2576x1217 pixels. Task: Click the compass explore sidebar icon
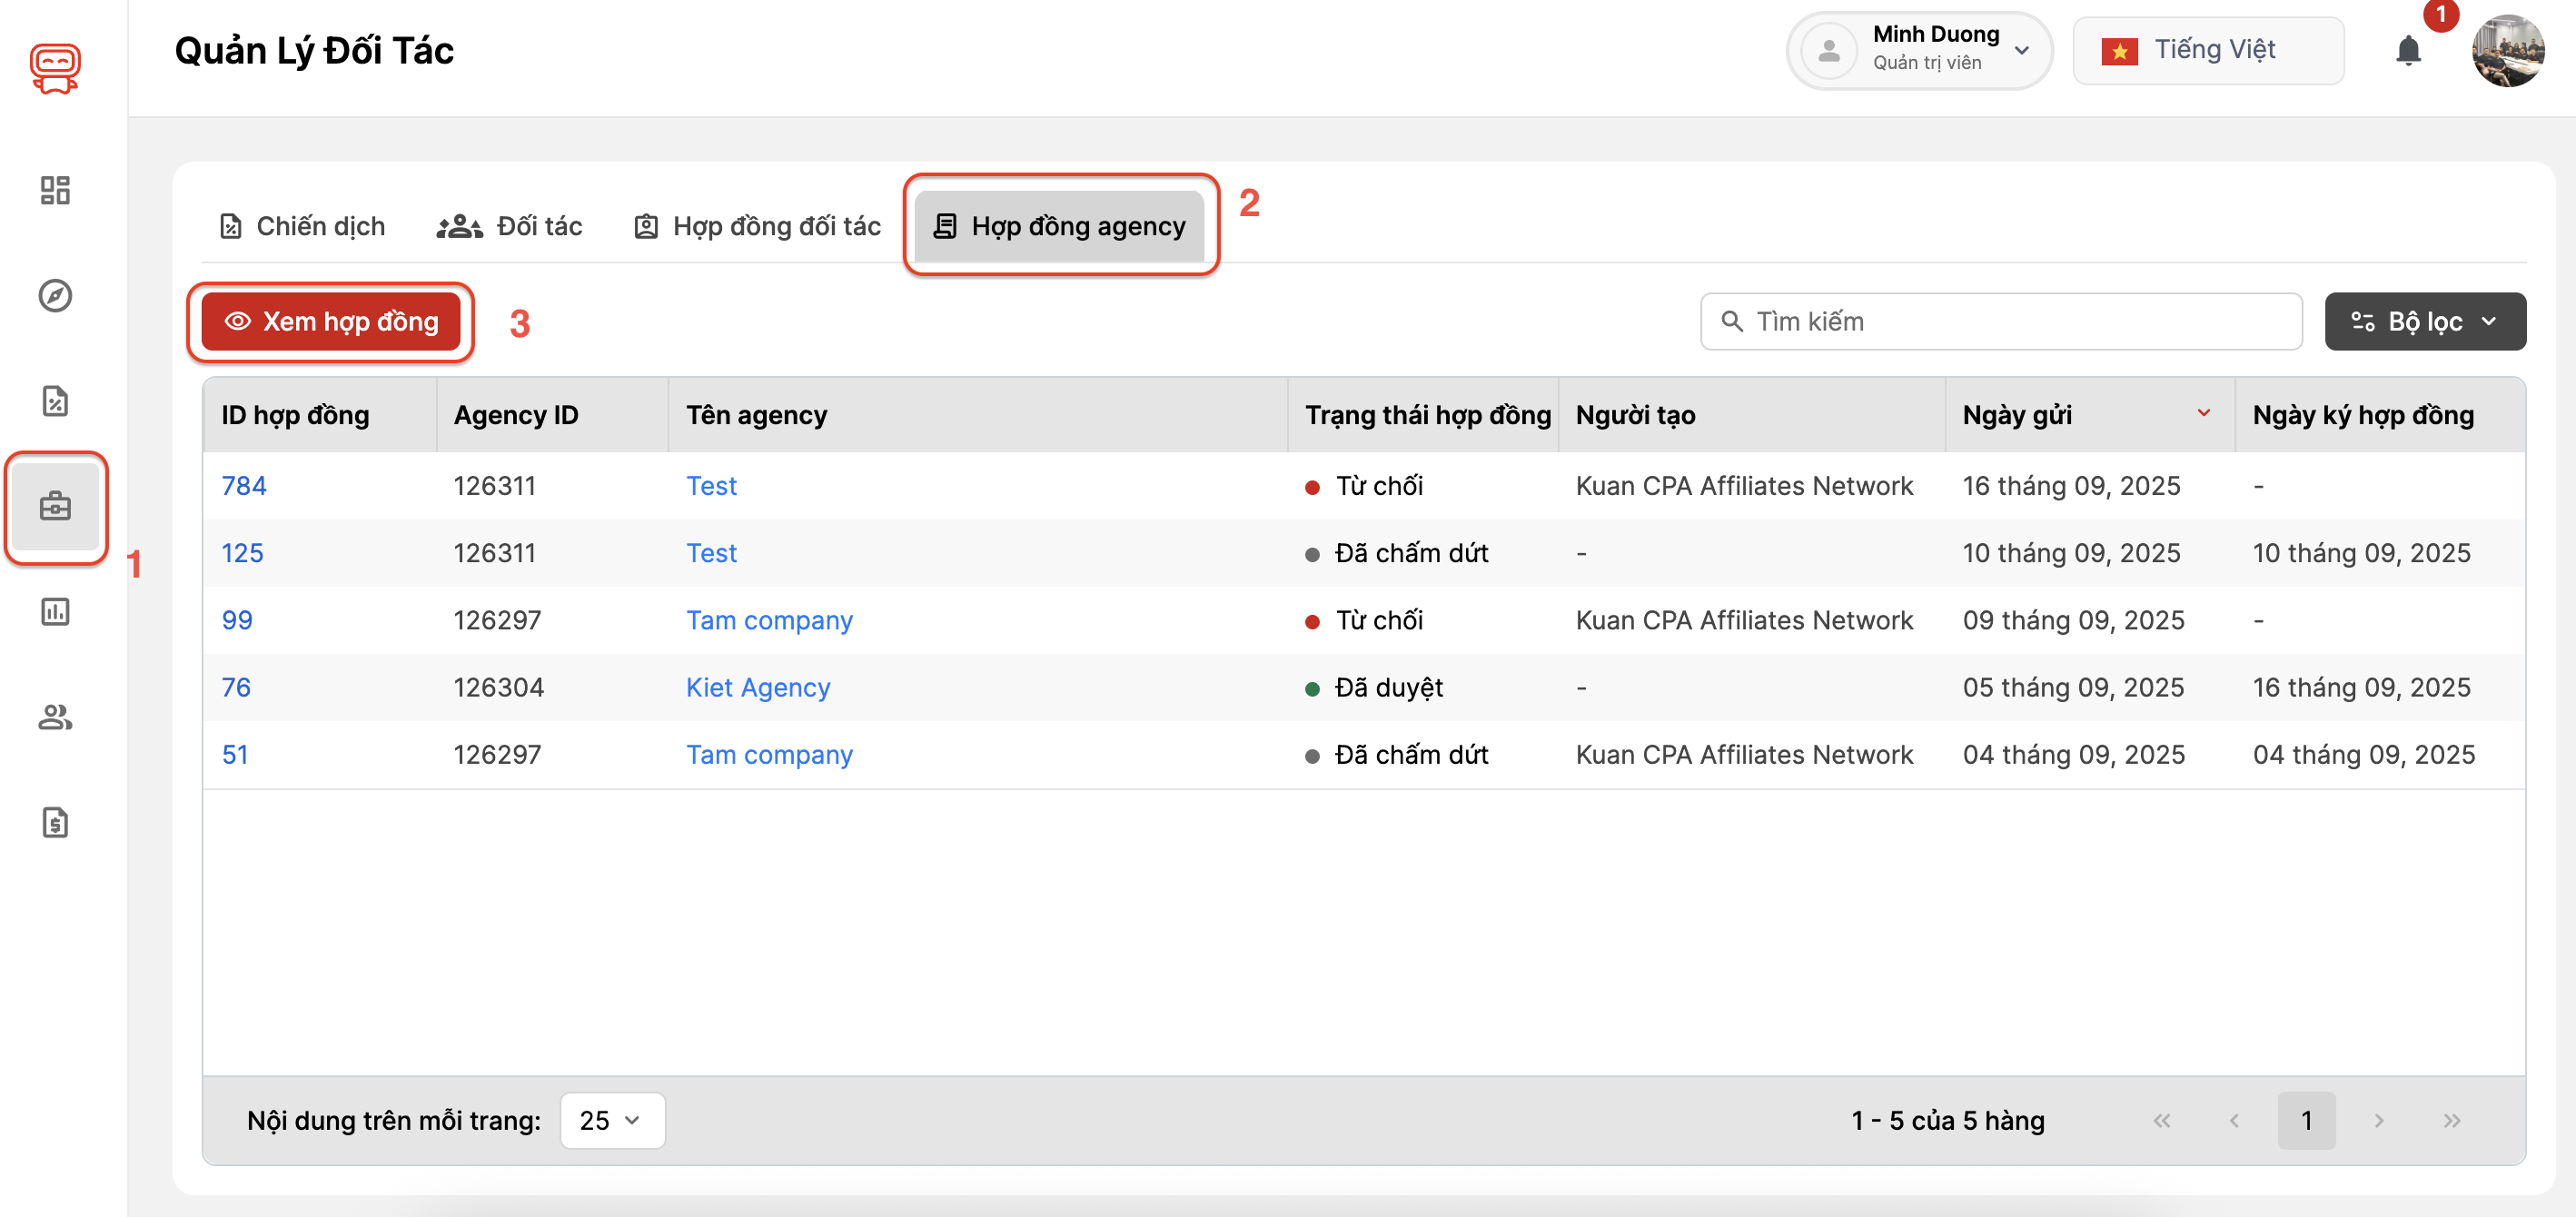click(x=55, y=296)
